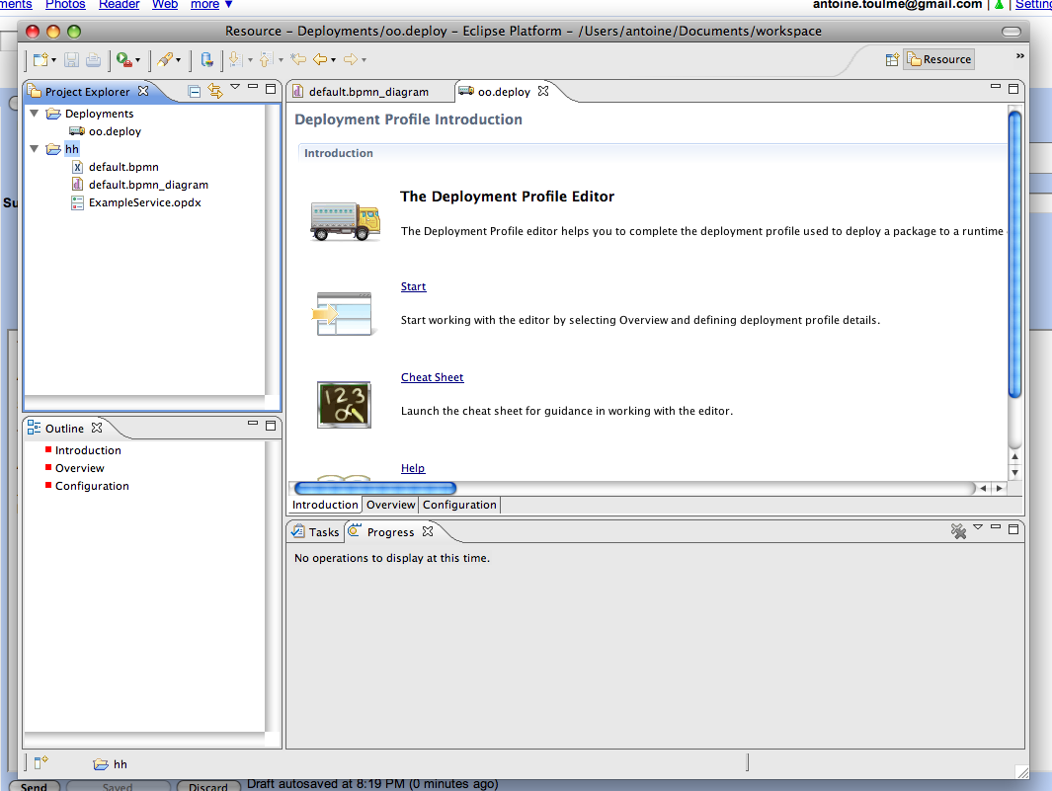Click the Back navigation arrow icon
This screenshot has height=791, width=1052.
point(320,59)
